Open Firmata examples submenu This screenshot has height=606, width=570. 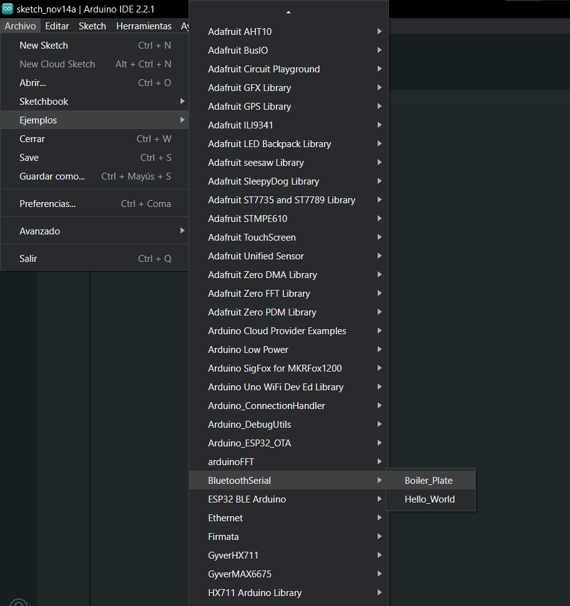(288, 537)
